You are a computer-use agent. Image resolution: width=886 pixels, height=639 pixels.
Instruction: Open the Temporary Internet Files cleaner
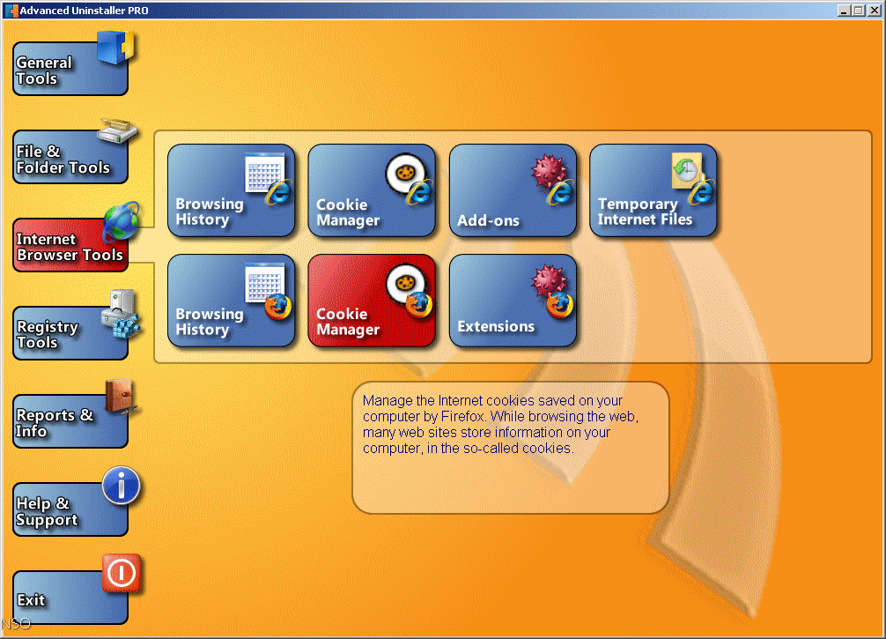653,190
